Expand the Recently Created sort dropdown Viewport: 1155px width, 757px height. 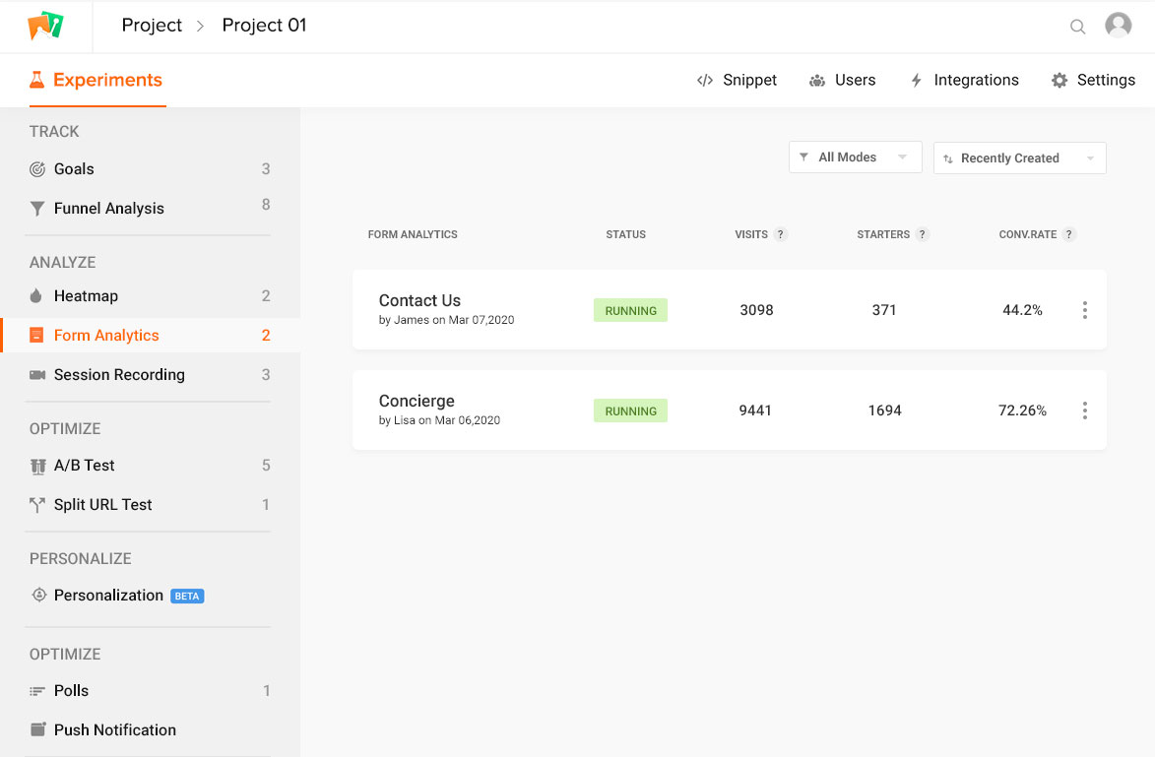pyautogui.click(x=1019, y=158)
